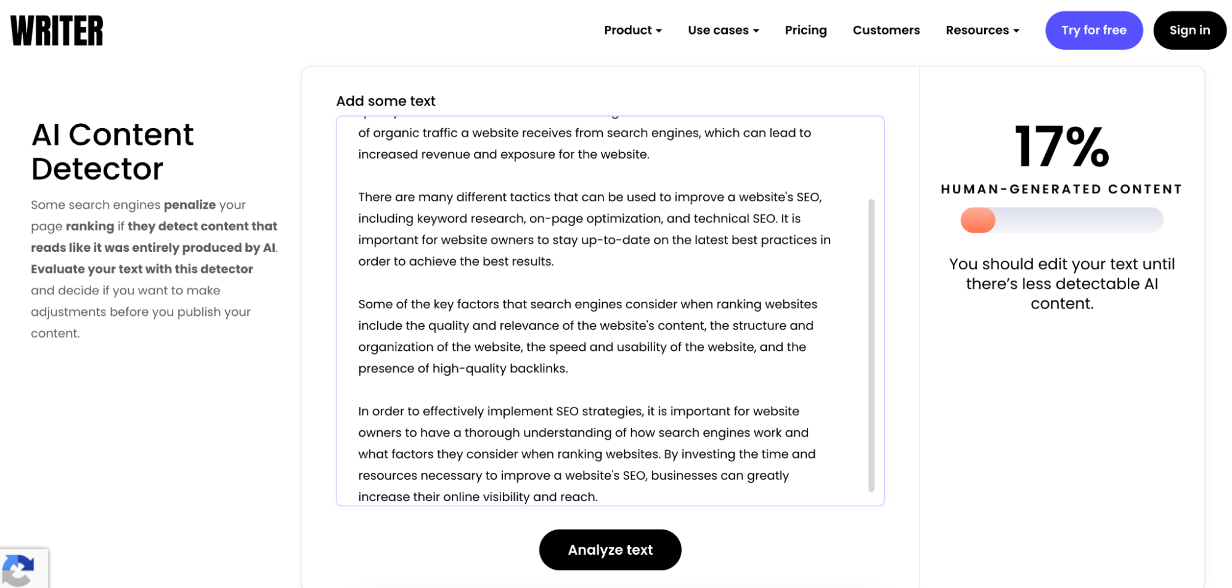Open the Product dropdown menu
1232x588 pixels.
click(633, 30)
